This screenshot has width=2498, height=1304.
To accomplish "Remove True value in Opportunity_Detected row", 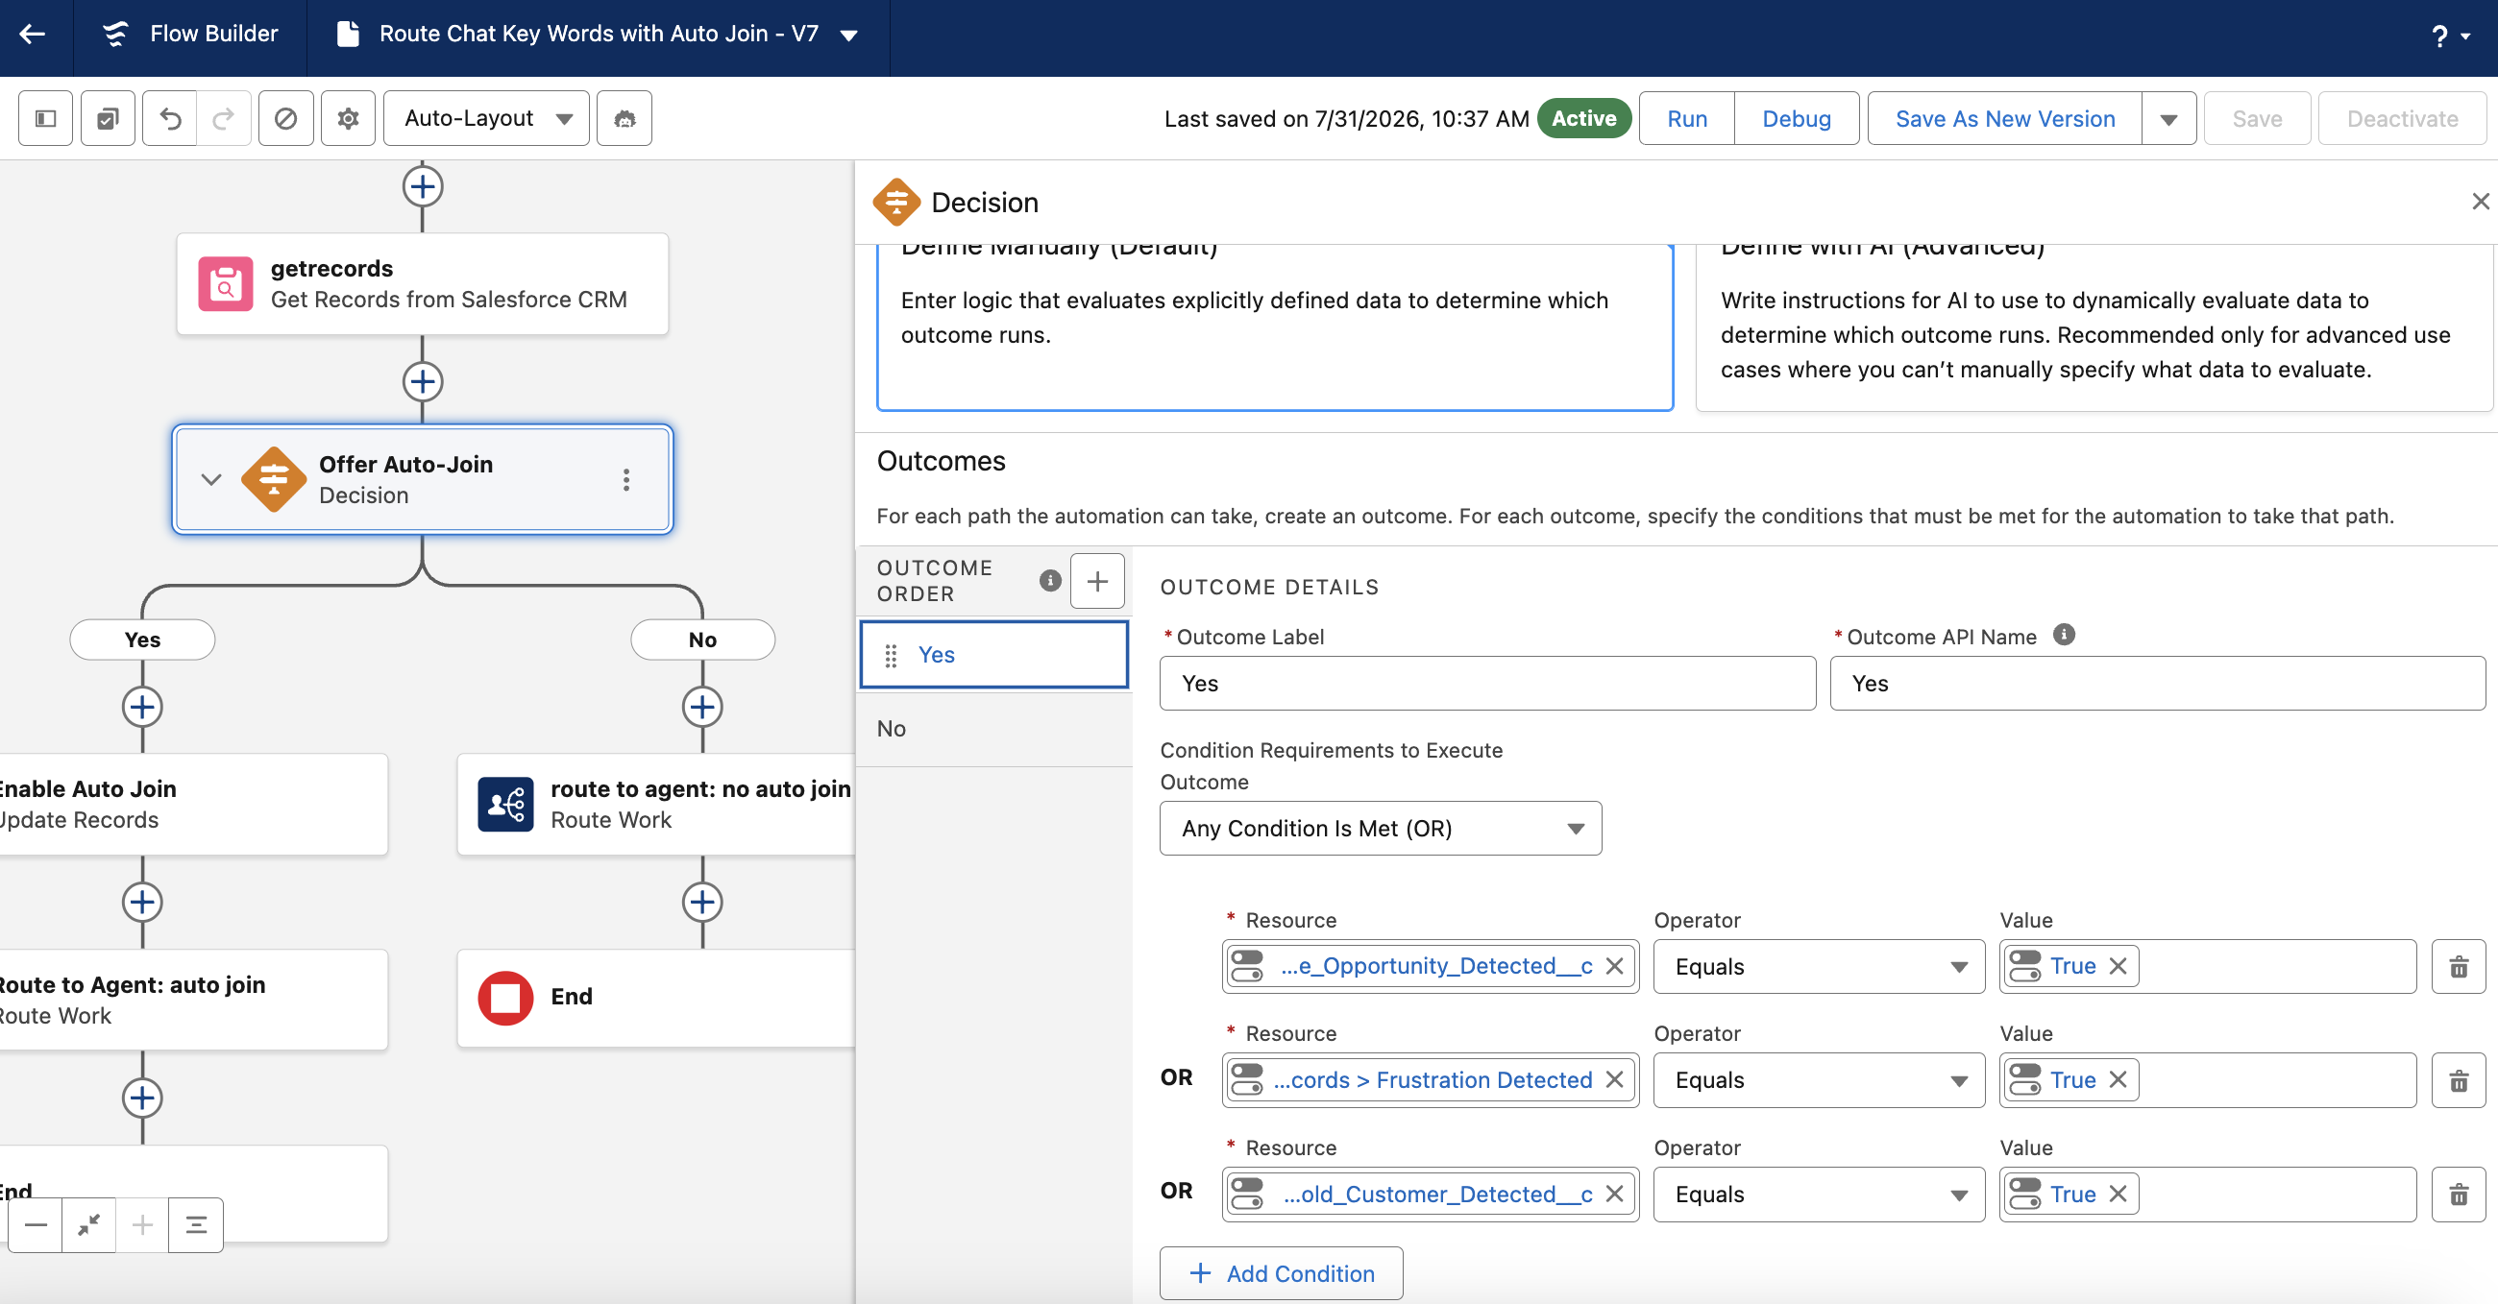I will coord(2118,966).
